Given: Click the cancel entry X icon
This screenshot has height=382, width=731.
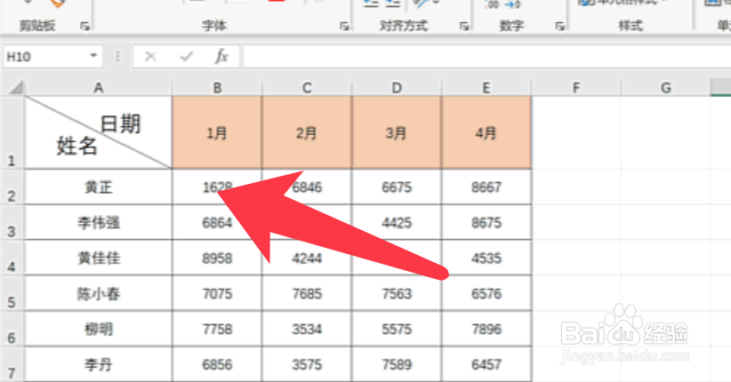Looking at the screenshot, I should tap(150, 56).
